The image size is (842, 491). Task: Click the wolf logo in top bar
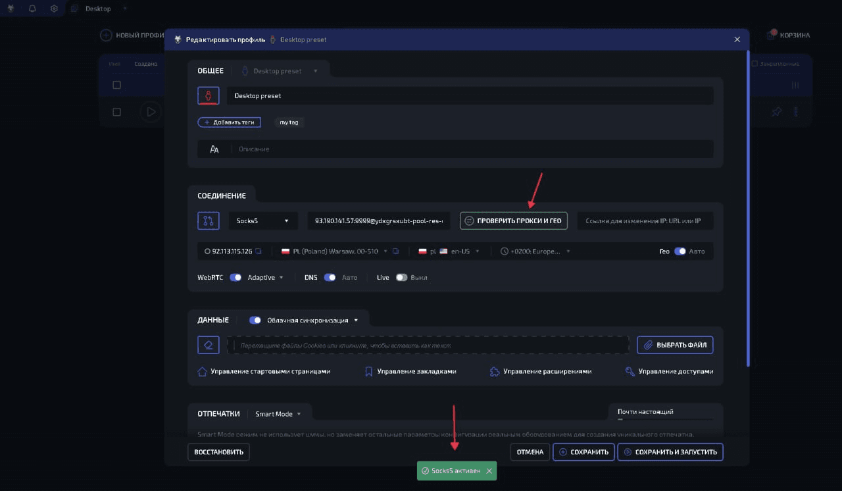click(x=11, y=9)
